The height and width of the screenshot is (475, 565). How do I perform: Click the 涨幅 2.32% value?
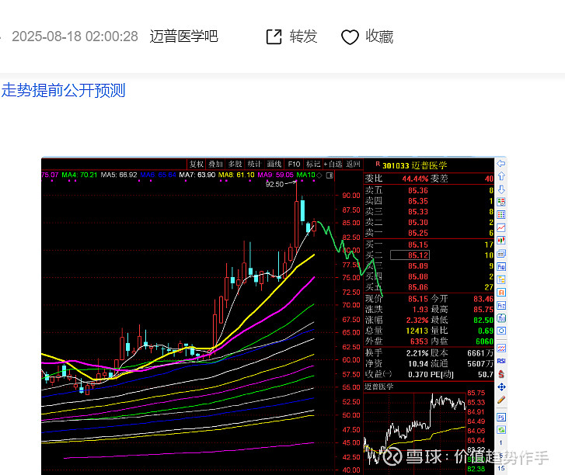417,320
